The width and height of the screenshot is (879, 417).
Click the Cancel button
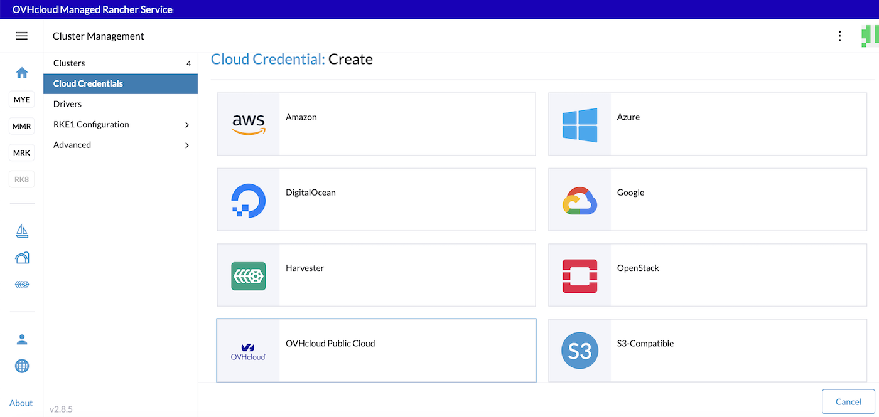click(x=848, y=401)
